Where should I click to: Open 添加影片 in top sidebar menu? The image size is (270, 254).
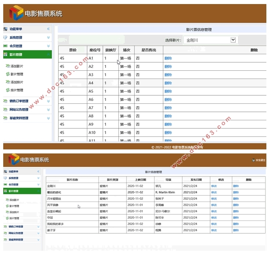tap(17, 66)
